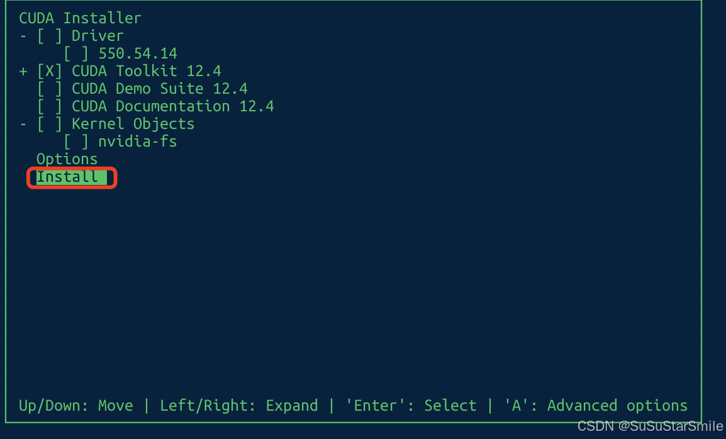Click the Left/Right: Expand hint
726x439 pixels.
240,405
